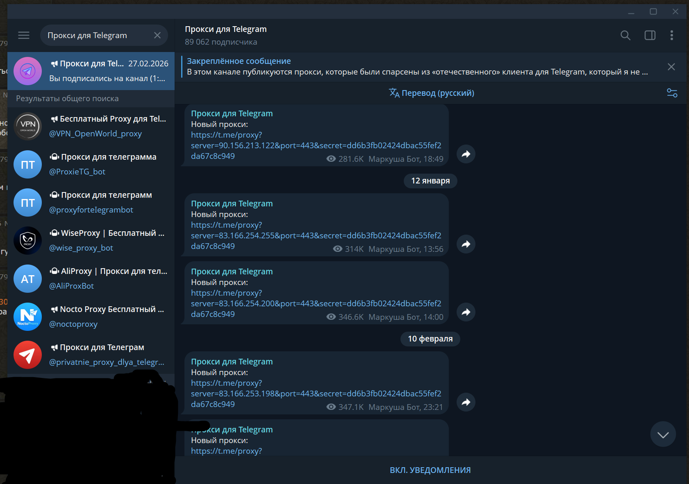
Task: Search within the channel using magnifier icon
Action: [625, 35]
